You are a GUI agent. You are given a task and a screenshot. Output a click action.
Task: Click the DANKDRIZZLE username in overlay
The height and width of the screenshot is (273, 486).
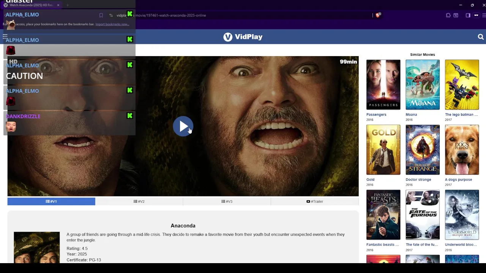pos(23,116)
